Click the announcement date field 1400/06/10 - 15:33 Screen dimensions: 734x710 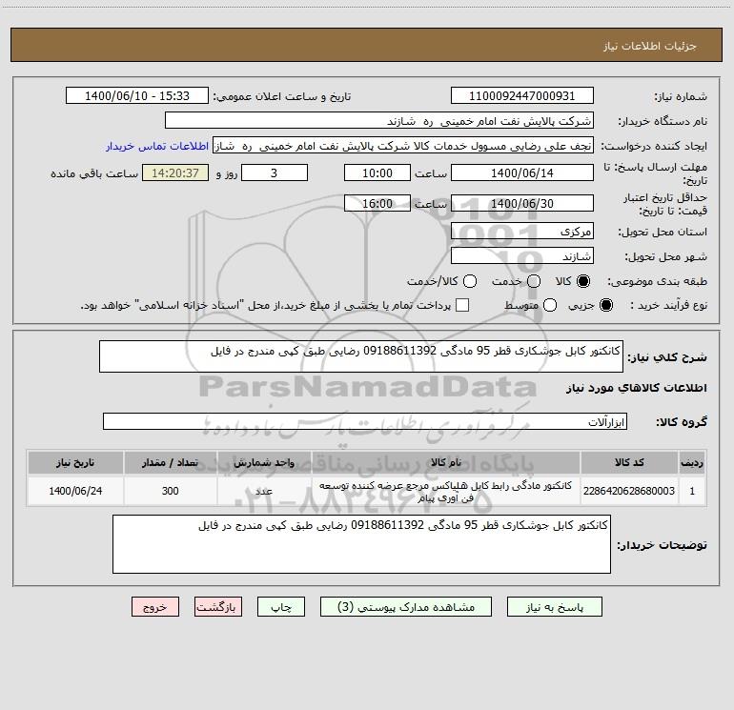137,96
